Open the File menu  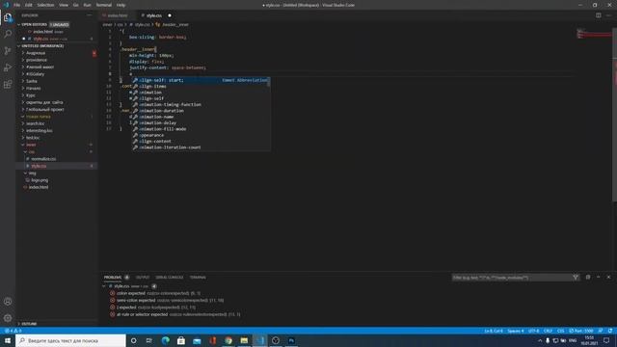tap(17, 5)
